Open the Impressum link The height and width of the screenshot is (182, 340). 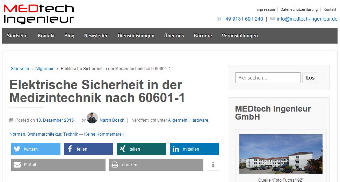pyautogui.click(x=266, y=9)
